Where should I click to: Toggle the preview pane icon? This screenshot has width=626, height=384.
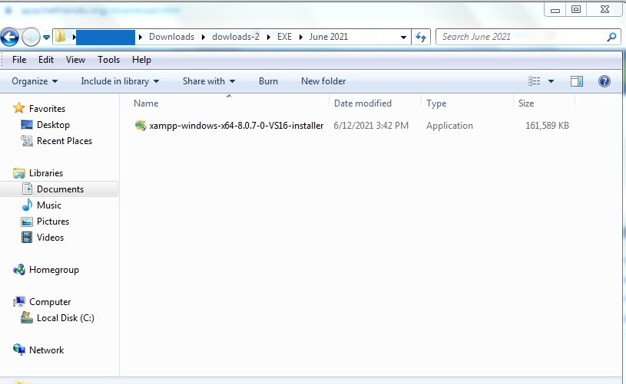tap(577, 81)
